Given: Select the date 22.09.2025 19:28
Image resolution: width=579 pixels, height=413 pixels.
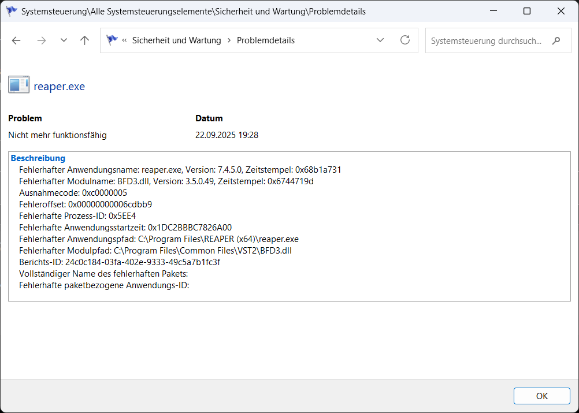Looking at the screenshot, I should [227, 135].
